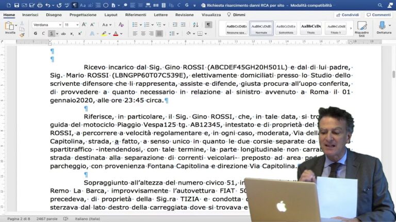Switch to the Riferimenti tab
This screenshot has width=396, height=222.
[136, 15]
